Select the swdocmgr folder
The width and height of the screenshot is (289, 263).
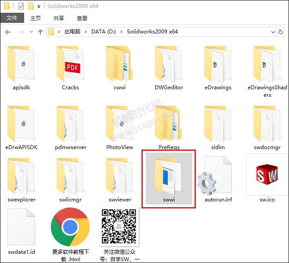tap(267, 128)
